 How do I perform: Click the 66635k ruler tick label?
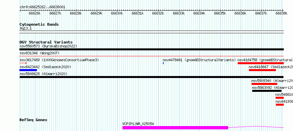pyautogui.click(x=220, y=13)
